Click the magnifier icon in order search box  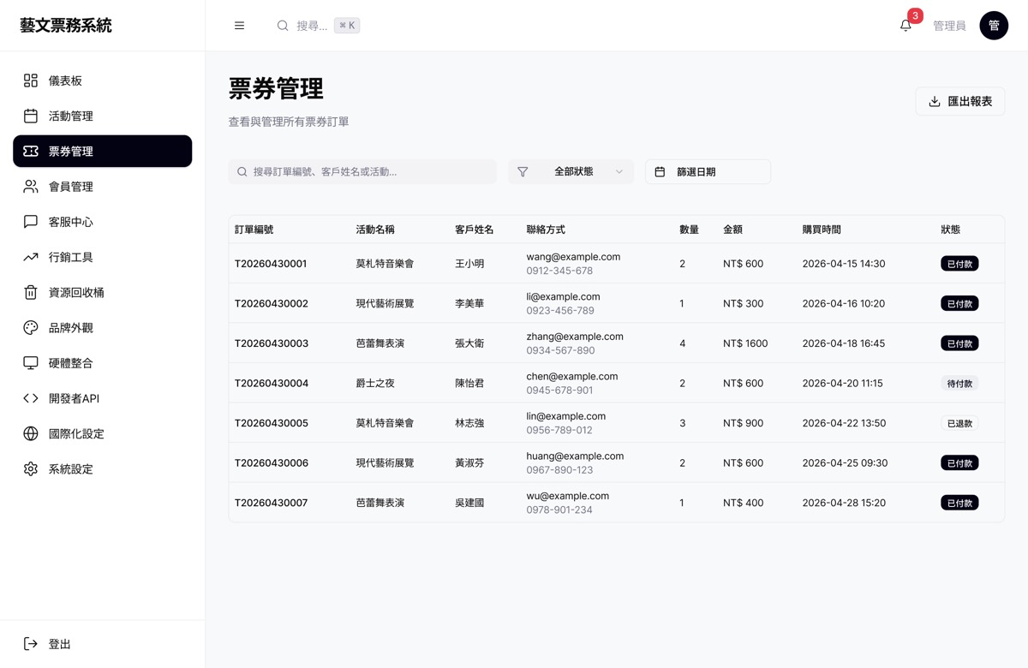click(242, 171)
